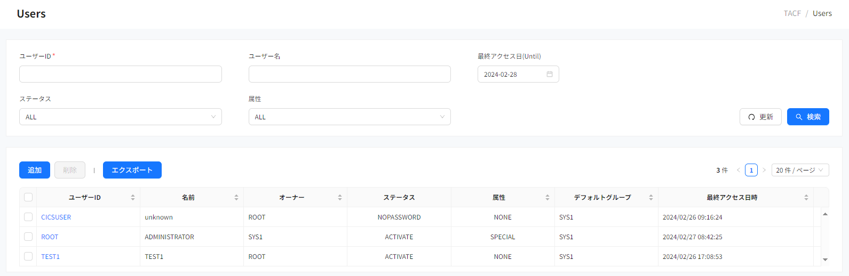Image resolution: width=849 pixels, height=276 pixels.
Task: Sort by 最終アクセス日時 column sort arrows
Action: (806, 198)
